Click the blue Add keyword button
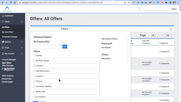 click(65, 46)
